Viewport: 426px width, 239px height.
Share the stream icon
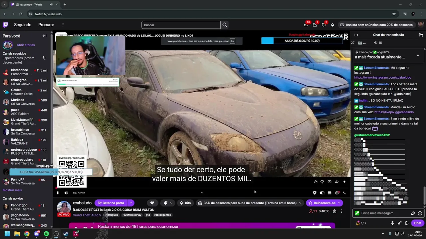pyautogui.click(x=334, y=211)
